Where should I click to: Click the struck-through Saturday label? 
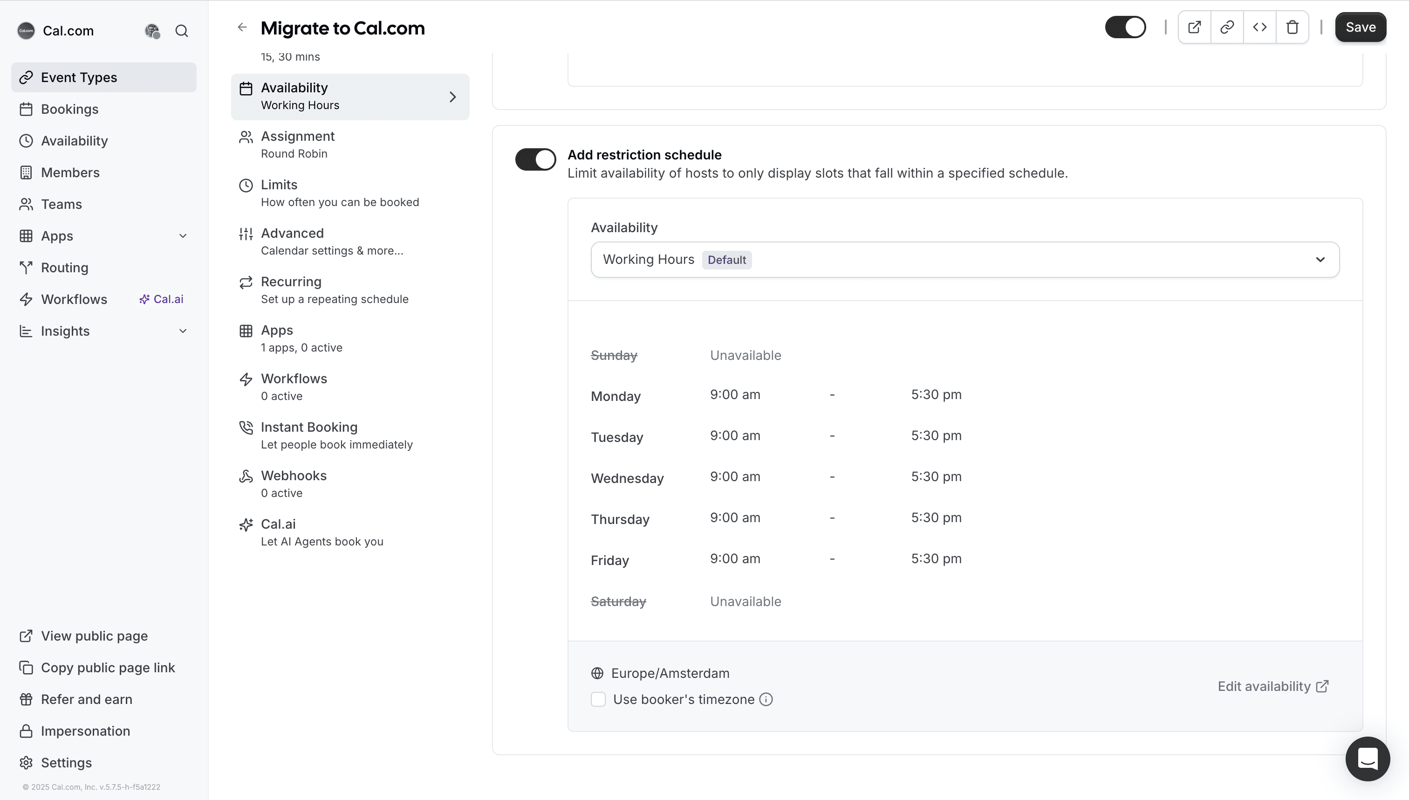point(618,602)
